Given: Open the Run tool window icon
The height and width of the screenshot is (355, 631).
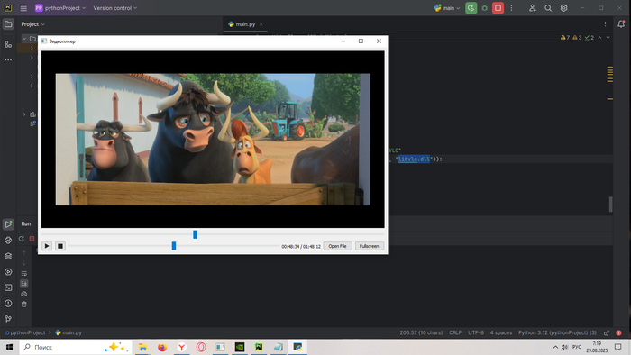Looking at the screenshot, I should click(8, 224).
